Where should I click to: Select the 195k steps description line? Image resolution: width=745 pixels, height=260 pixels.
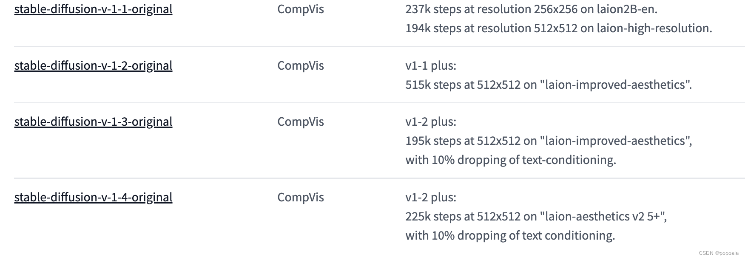pos(549,141)
